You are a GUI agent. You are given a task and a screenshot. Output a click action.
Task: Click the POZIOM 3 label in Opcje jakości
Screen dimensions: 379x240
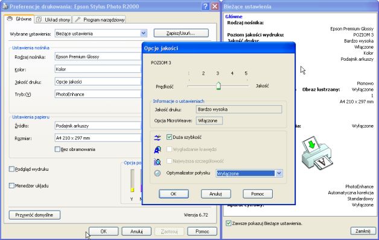[x=161, y=63]
